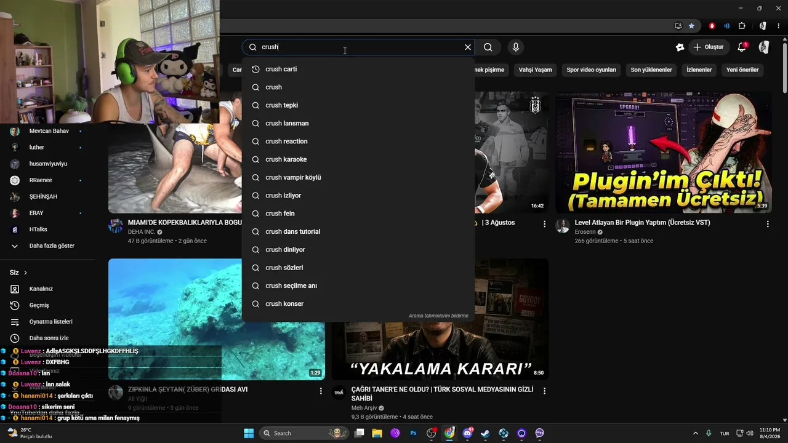The width and height of the screenshot is (788, 443).
Task: Visit the Erosenn channel link
Action: pos(585,233)
